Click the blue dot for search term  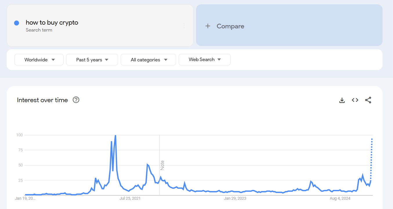coord(17,23)
